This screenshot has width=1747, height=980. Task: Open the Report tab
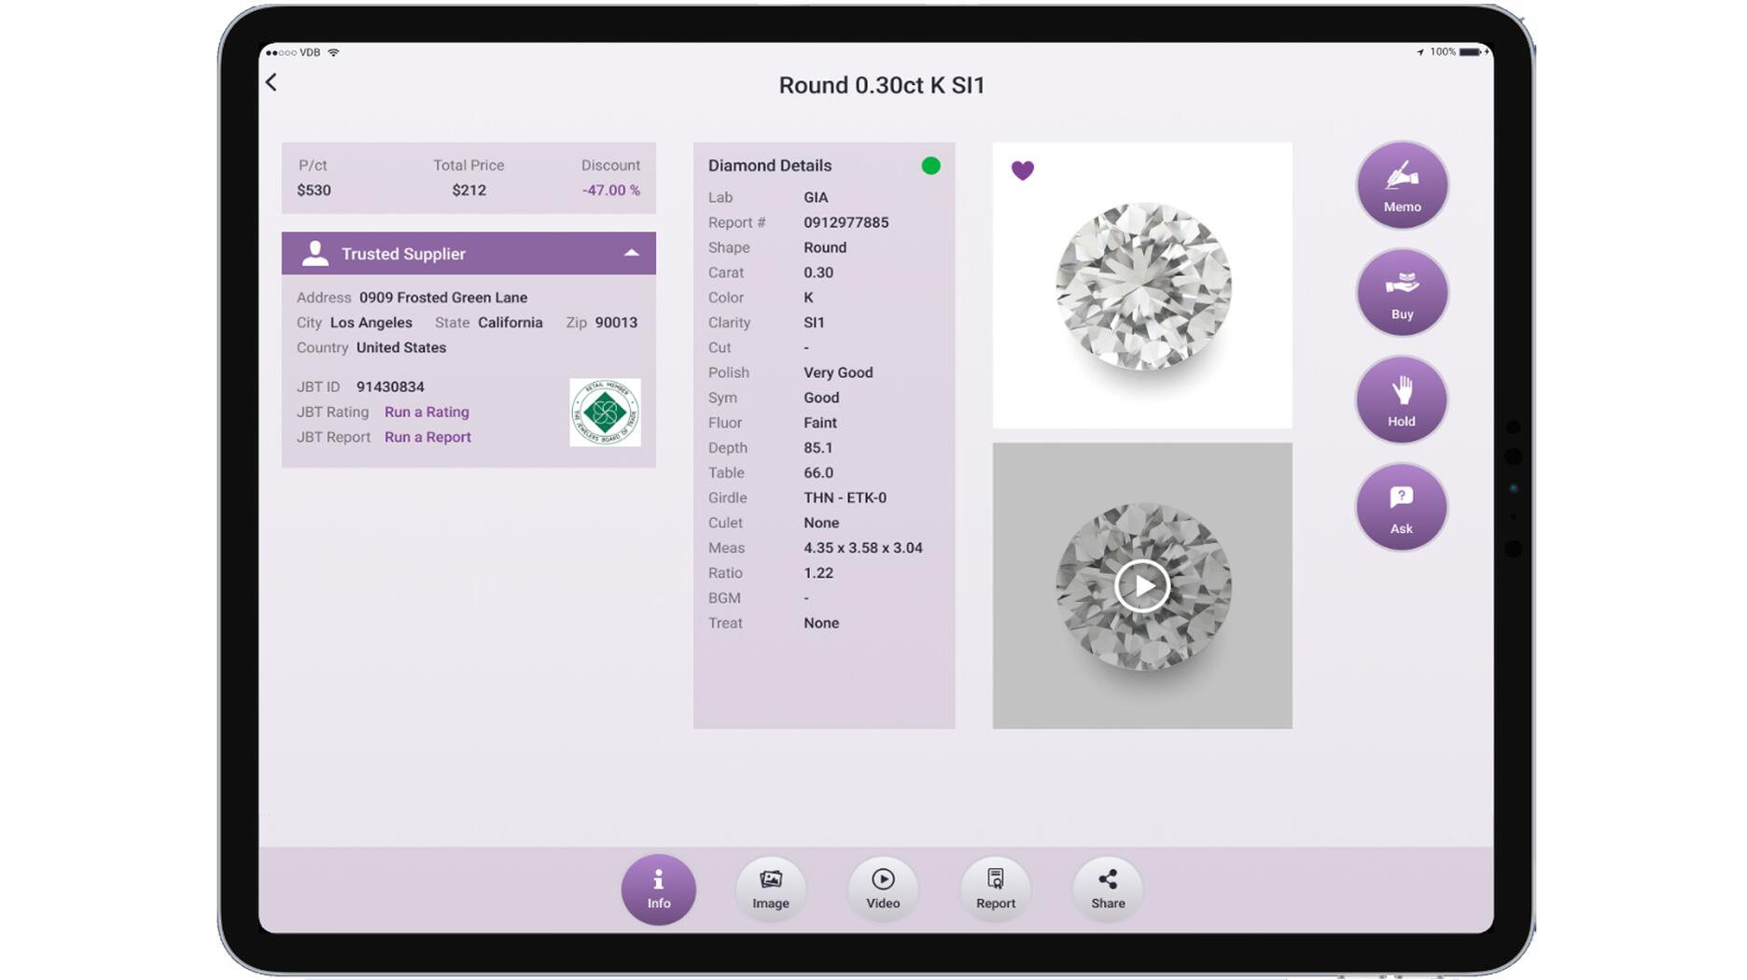pos(995,889)
